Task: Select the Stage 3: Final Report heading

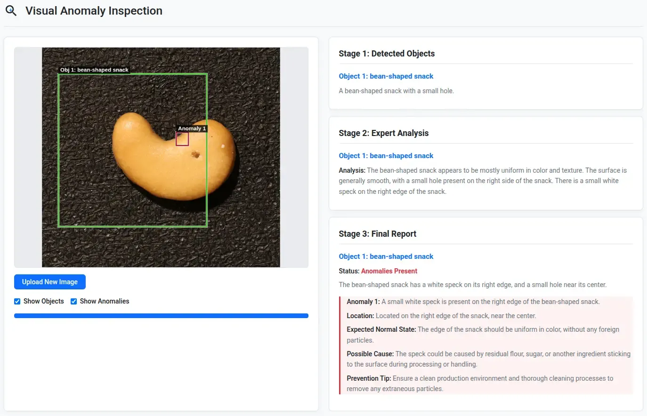Action: coord(377,234)
